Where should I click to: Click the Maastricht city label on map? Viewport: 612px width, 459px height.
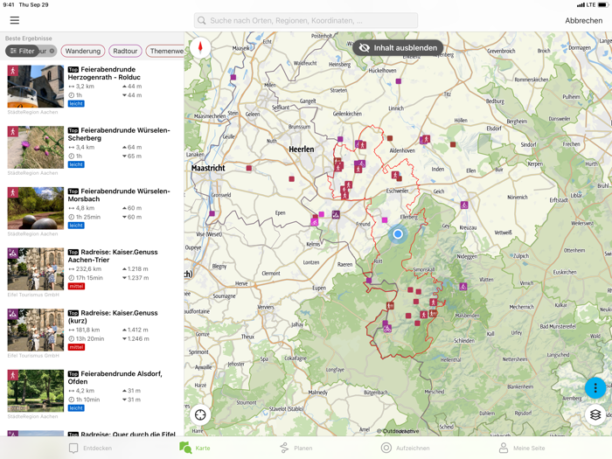(x=208, y=168)
